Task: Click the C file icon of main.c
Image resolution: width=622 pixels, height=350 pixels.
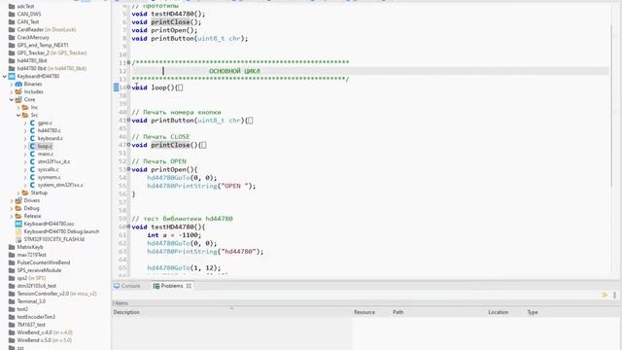Action: coord(32,154)
